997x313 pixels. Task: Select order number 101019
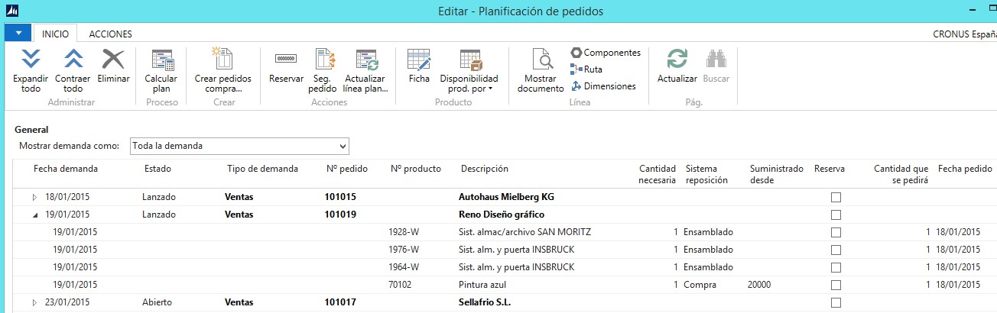340,215
